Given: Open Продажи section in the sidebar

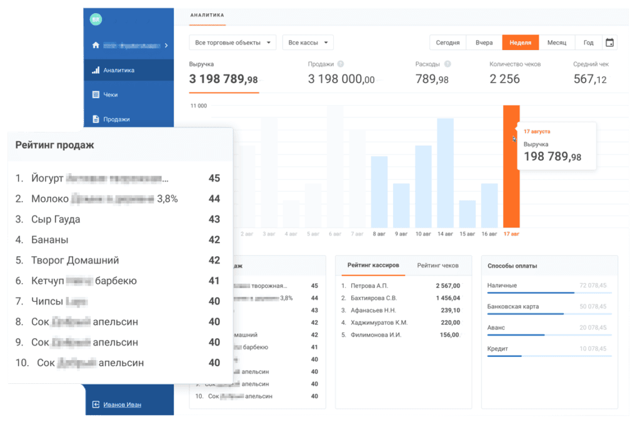Looking at the screenshot, I should (129, 119).
